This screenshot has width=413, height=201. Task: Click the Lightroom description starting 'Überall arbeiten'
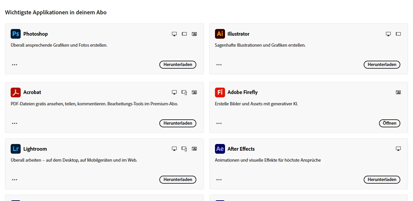point(74,160)
